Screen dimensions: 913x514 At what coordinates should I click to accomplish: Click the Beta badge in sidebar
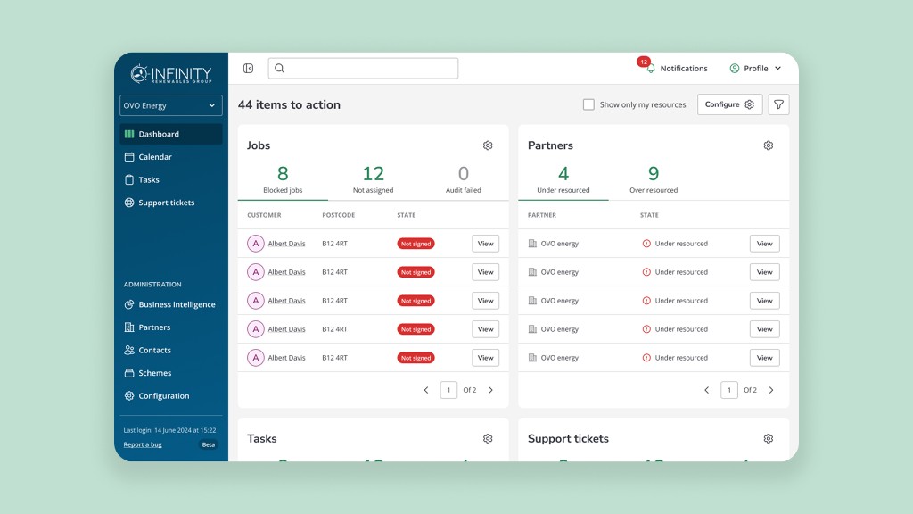tap(208, 444)
